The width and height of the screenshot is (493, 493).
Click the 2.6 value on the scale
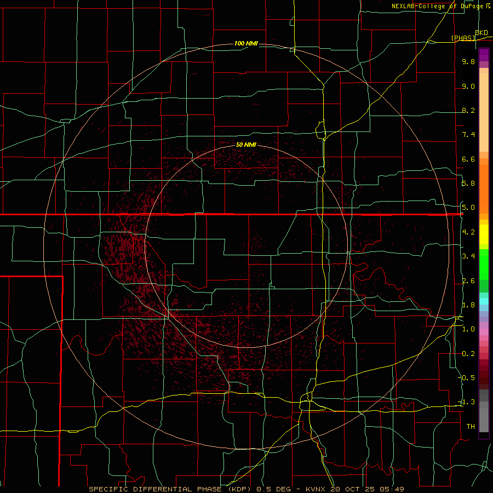tap(468, 281)
